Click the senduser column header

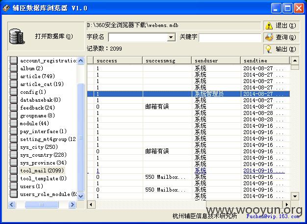[216, 60]
